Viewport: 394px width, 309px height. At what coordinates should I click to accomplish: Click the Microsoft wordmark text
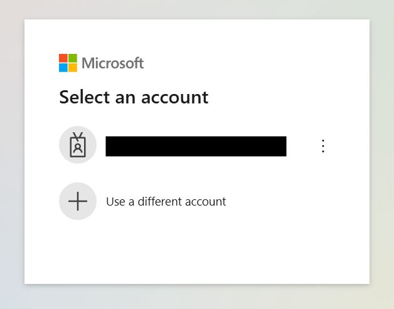113,63
